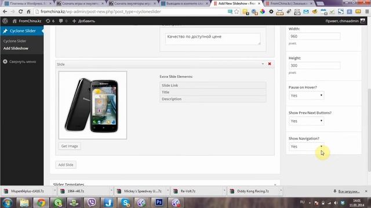Image resolution: width=371 pixels, height=208 pixels.
Task: Click the RU language indicator in tray
Action: click(x=302, y=202)
